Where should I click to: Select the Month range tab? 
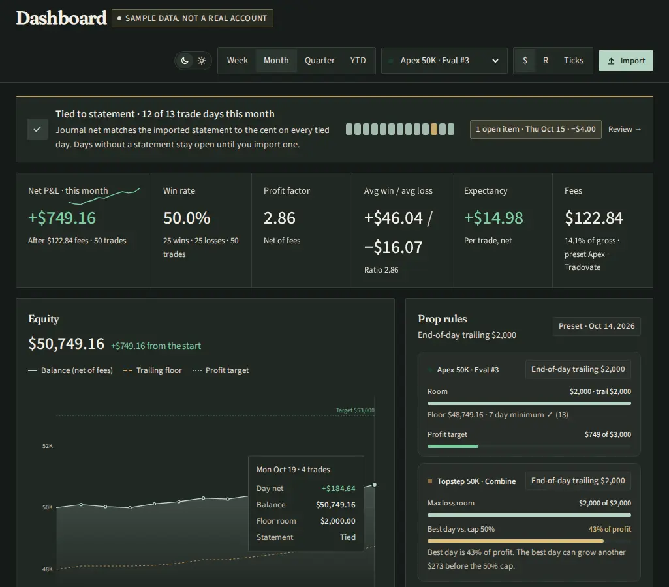276,61
